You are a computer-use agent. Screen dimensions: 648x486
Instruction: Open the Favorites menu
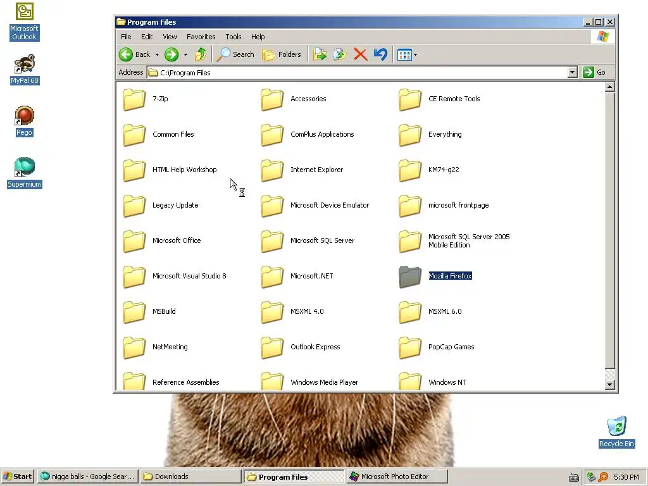tap(201, 37)
